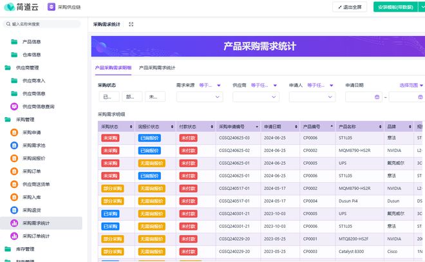This screenshot has width=425, height=262.
Task: Toggle the 部... 采购状态 filter chip
Action: 132,97
